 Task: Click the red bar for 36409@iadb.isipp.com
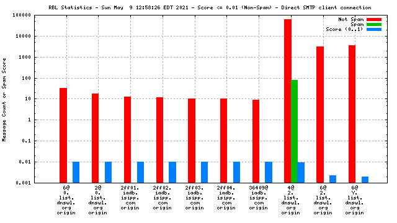(256, 141)
